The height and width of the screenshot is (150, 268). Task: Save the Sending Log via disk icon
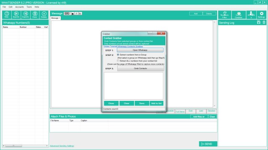tap(259, 22)
